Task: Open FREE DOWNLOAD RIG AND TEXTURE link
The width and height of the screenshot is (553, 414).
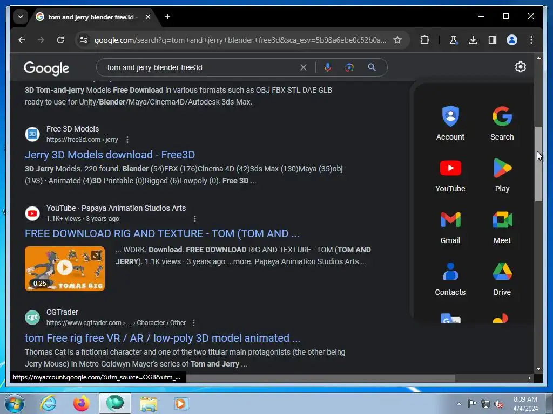Action: 162,233
